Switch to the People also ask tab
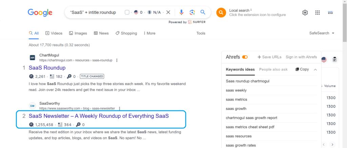The height and width of the screenshot is (148, 347). pyautogui.click(x=273, y=69)
